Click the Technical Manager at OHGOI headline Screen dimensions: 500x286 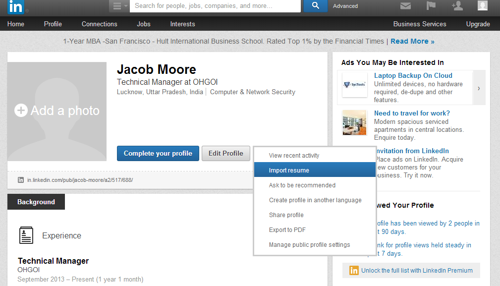pyautogui.click(x=167, y=82)
